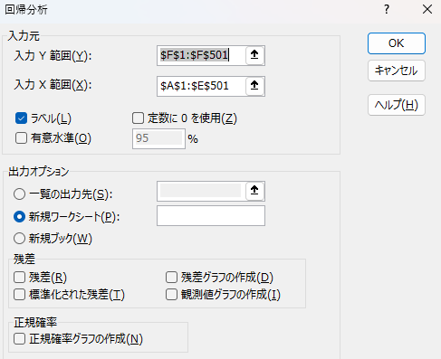Click the output range selector arrow icon
441x359 pixels.
point(254,191)
